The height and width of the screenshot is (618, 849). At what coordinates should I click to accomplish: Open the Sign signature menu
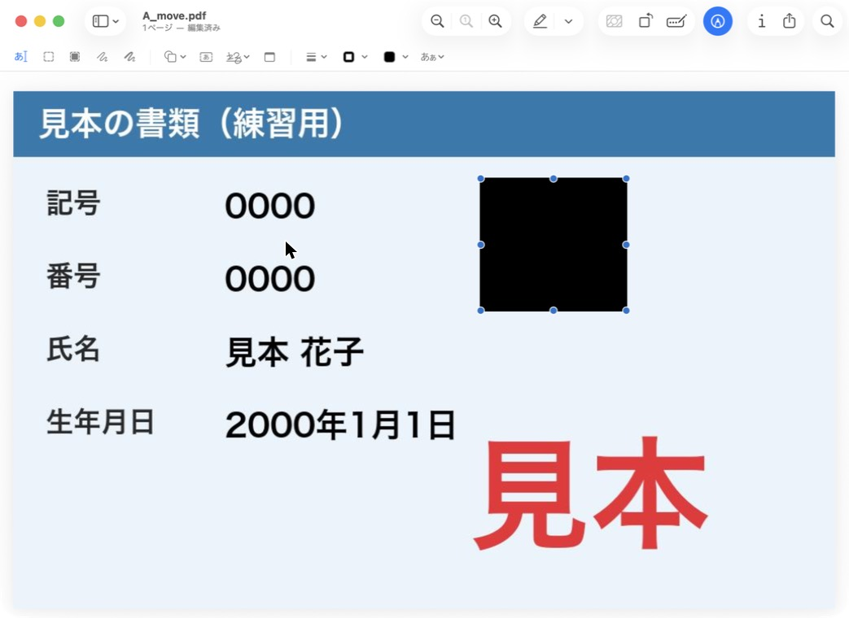tap(238, 57)
